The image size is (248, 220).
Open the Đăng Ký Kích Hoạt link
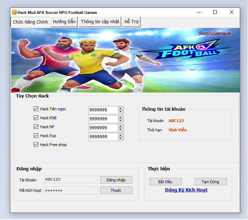tap(186, 190)
